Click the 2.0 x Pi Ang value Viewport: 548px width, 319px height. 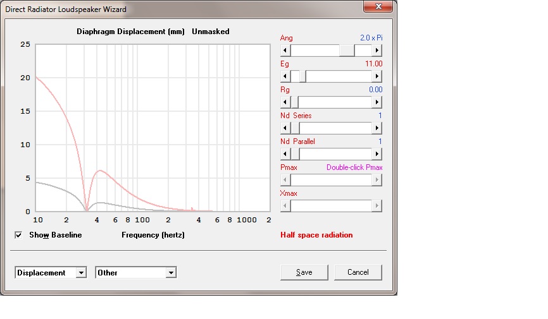tap(371, 38)
